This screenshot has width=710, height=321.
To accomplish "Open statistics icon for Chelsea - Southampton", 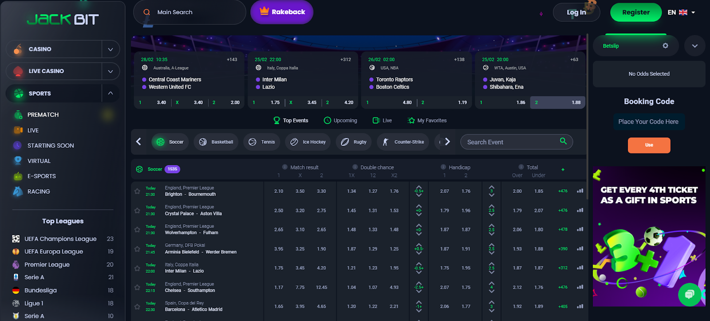I will pyautogui.click(x=580, y=287).
